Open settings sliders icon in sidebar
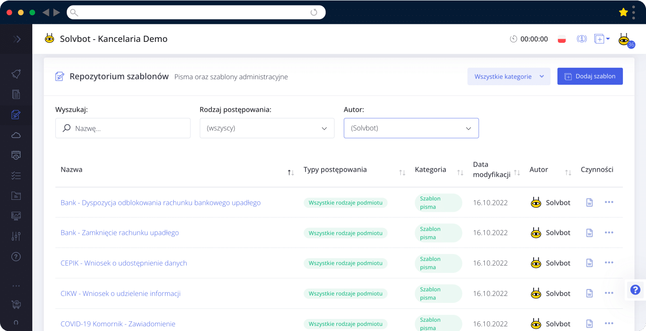Image resolution: width=646 pixels, height=331 pixels. coord(16,236)
